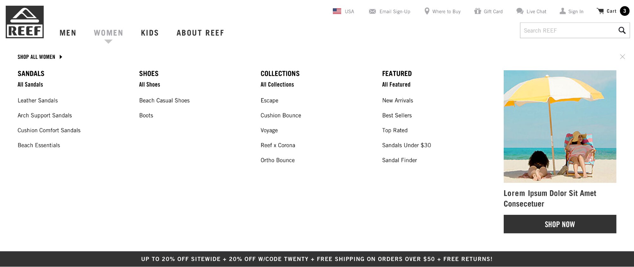Open the Kids navigation menu

pos(150,33)
